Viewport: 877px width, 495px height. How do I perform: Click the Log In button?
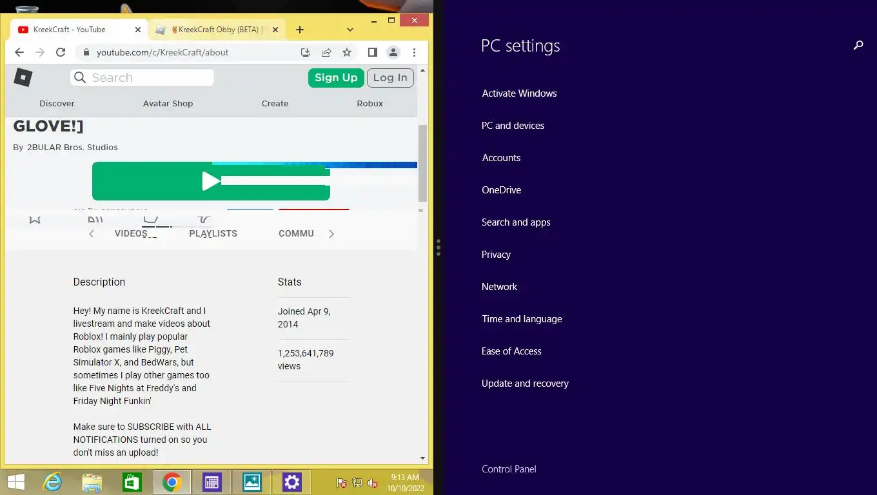tap(390, 77)
